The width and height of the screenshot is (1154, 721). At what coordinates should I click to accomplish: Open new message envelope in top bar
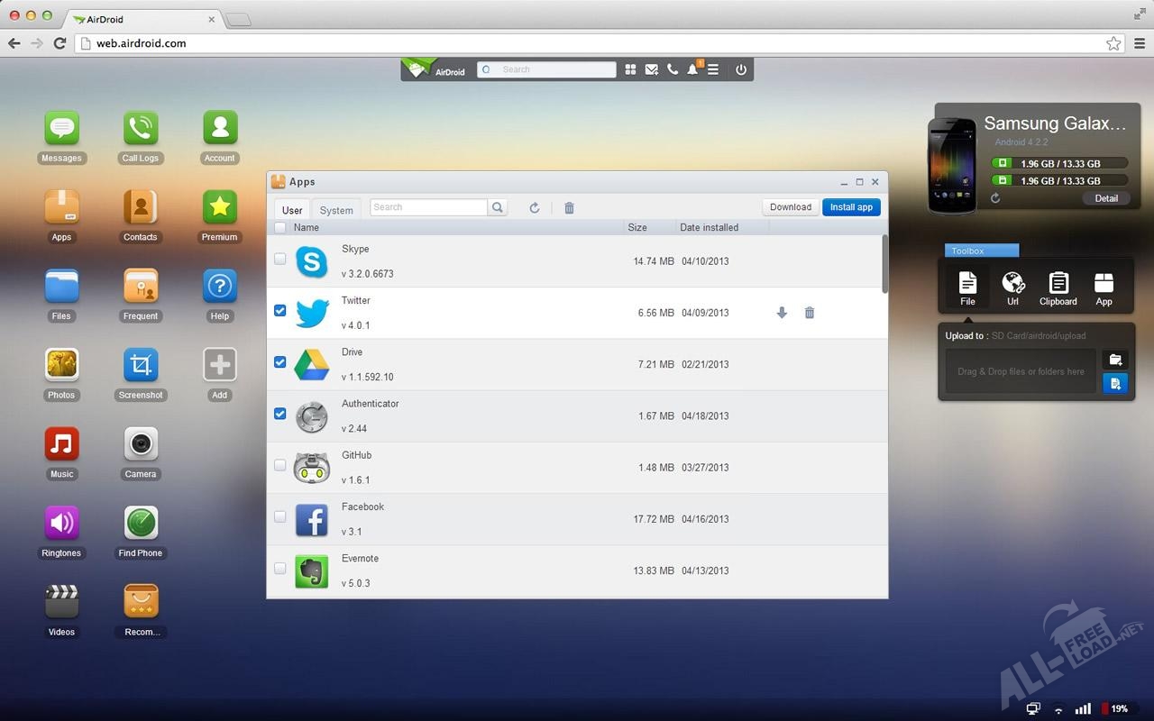(x=651, y=69)
